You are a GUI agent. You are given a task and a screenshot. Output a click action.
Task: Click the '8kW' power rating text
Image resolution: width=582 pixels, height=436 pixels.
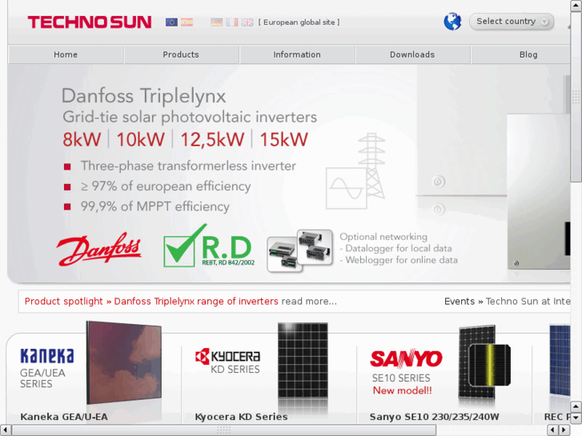click(x=82, y=140)
